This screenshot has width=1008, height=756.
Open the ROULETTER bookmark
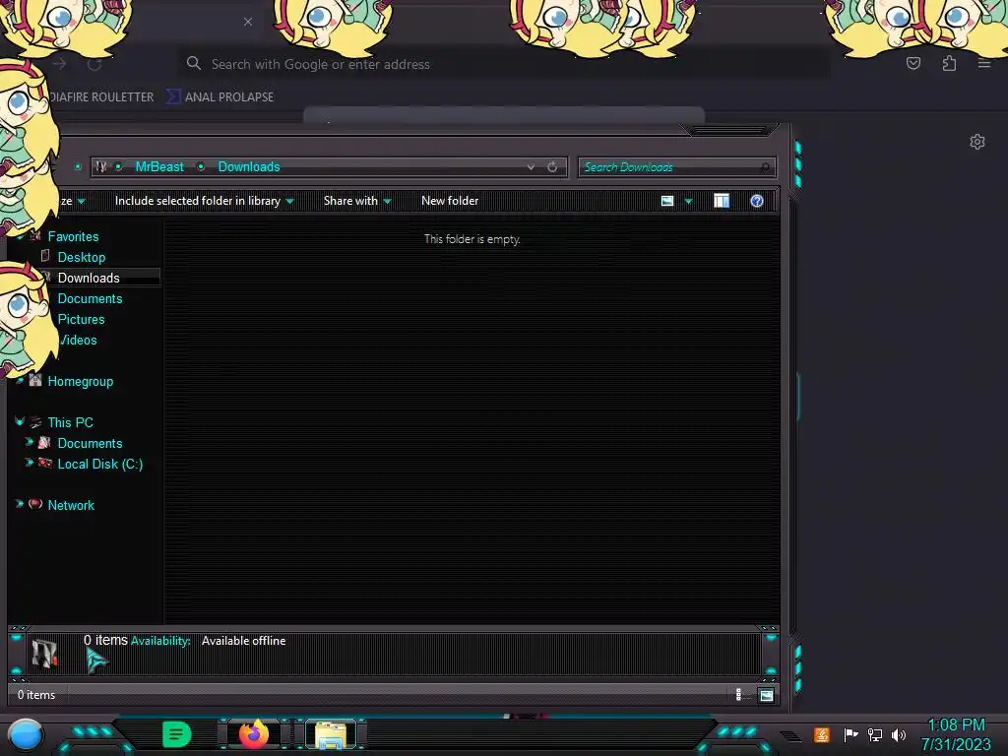pos(101,97)
